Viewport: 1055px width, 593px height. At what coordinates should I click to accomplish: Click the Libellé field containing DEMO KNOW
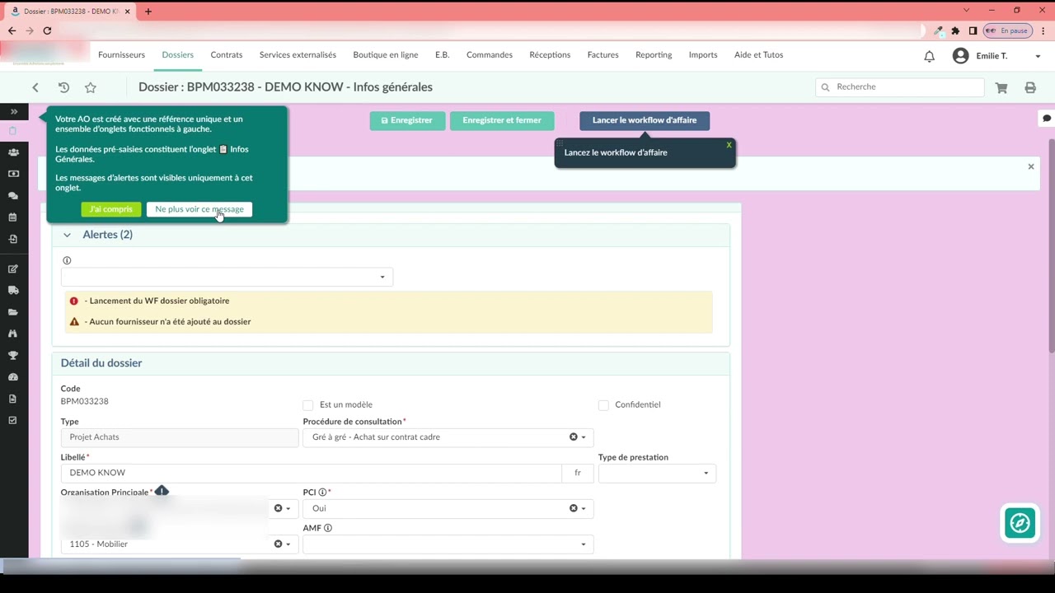pos(311,473)
